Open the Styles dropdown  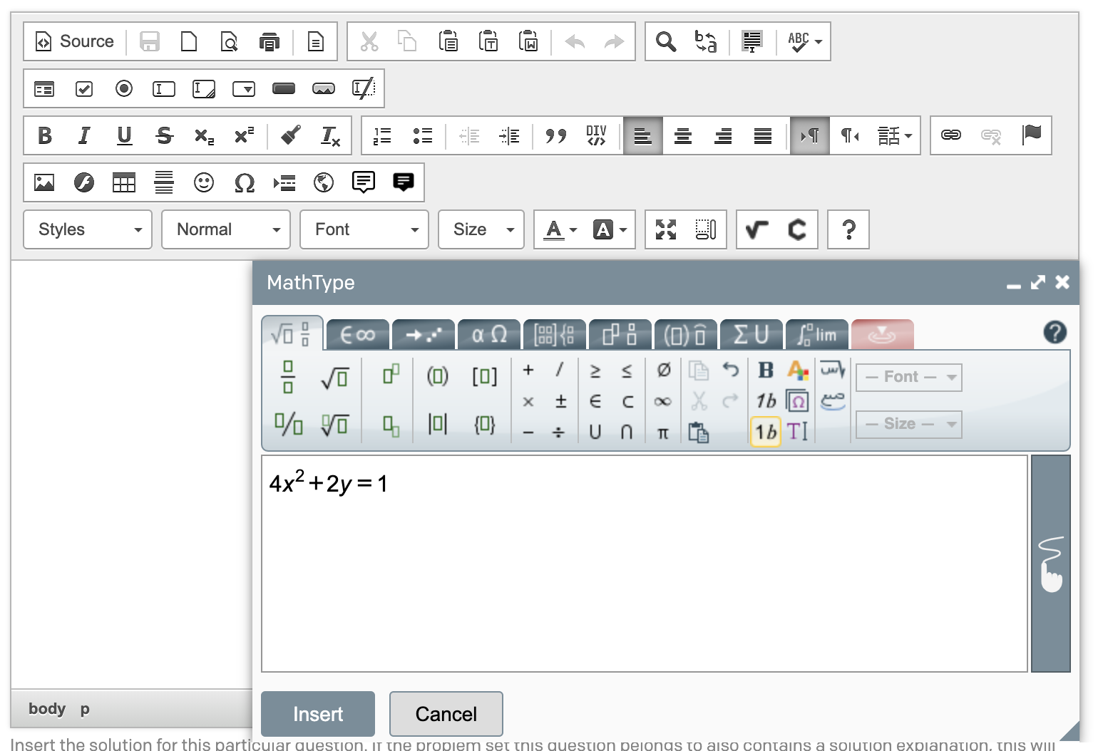(88, 229)
